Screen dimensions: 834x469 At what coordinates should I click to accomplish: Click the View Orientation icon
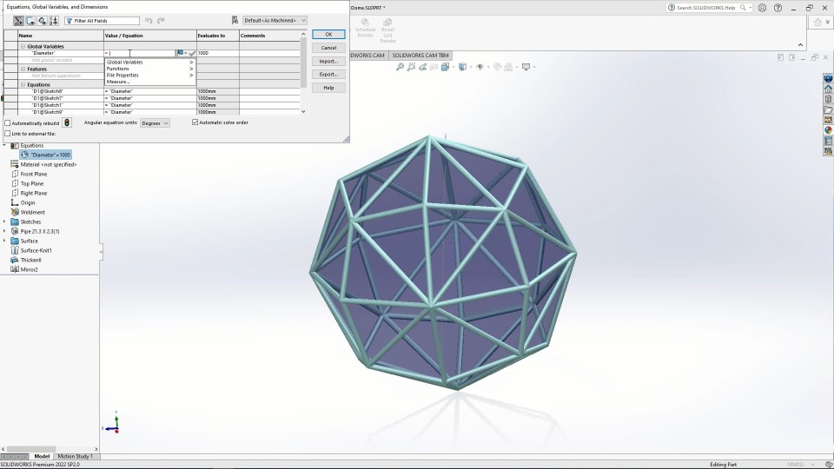pos(445,67)
